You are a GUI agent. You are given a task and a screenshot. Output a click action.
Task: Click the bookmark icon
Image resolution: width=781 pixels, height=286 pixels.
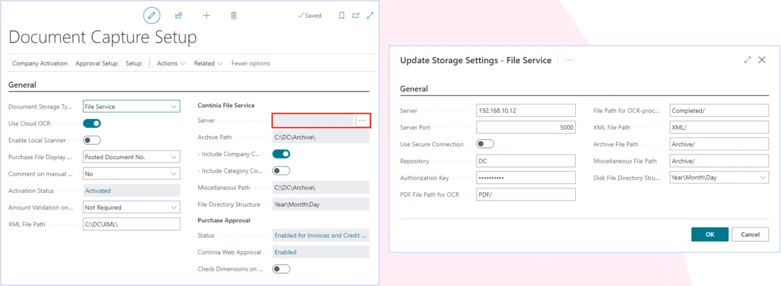coord(342,15)
